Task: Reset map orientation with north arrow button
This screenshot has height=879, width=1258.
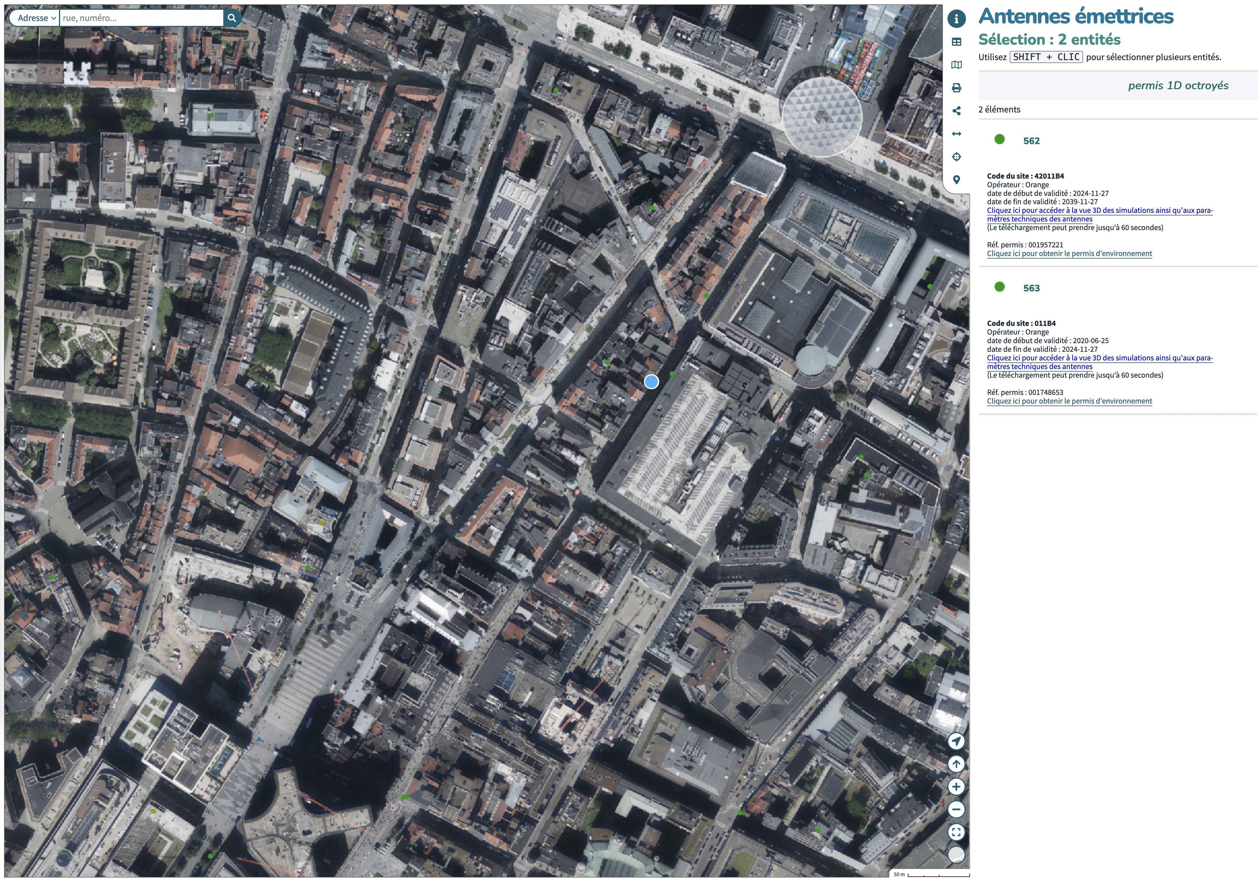Action: coord(956,764)
